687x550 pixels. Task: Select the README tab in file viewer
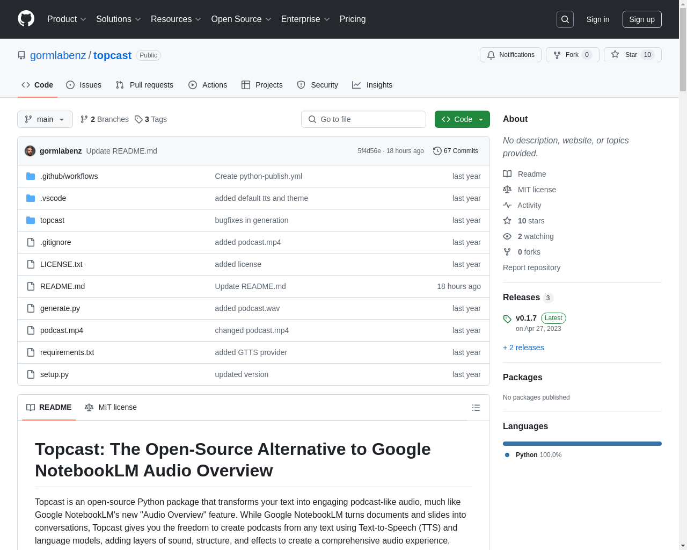(49, 407)
